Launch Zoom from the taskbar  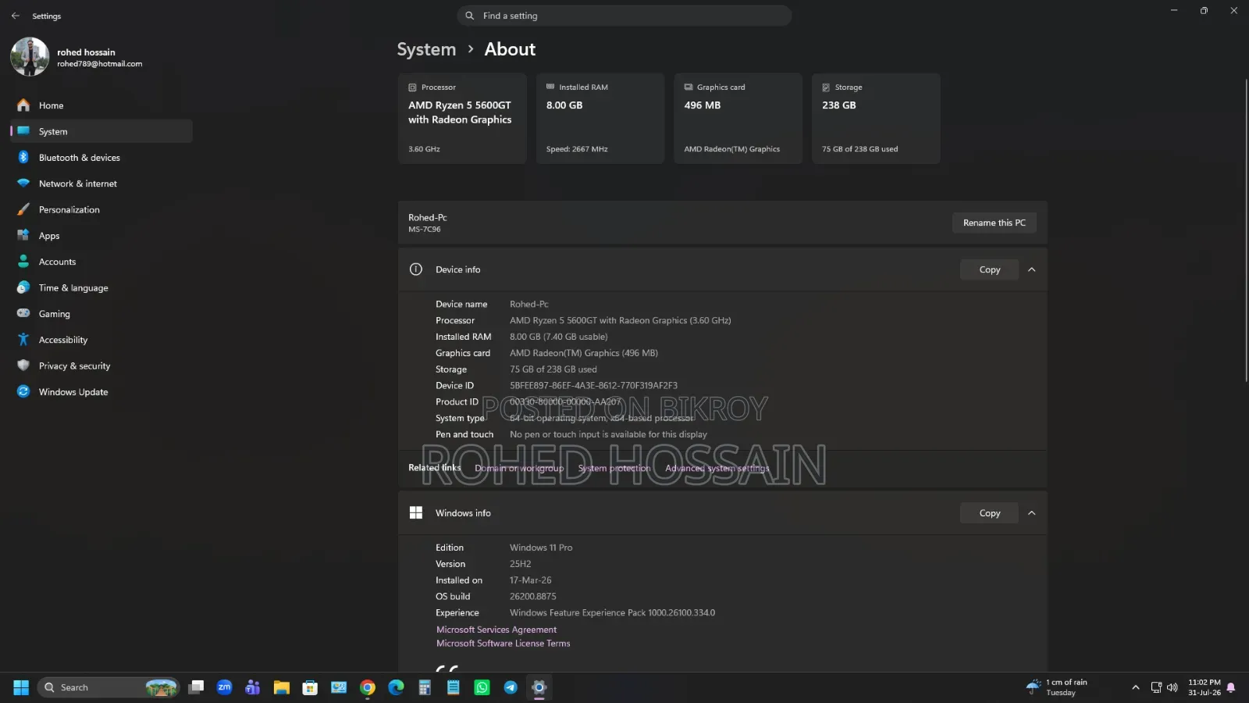click(224, 687)
